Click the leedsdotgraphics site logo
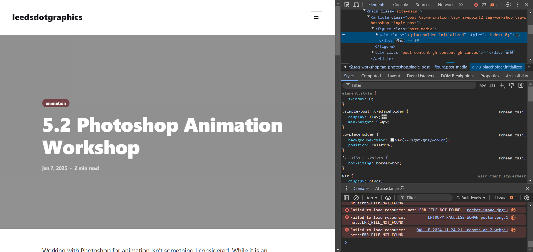This screenshot has height=252, width=533. (x=47, y=17)
